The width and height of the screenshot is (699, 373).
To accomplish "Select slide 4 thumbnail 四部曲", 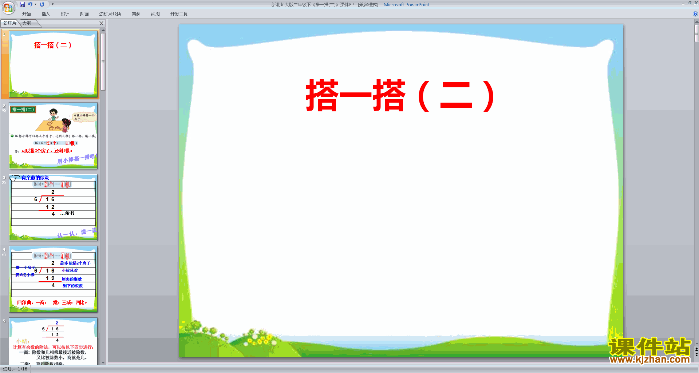I will tap(53, 279).
